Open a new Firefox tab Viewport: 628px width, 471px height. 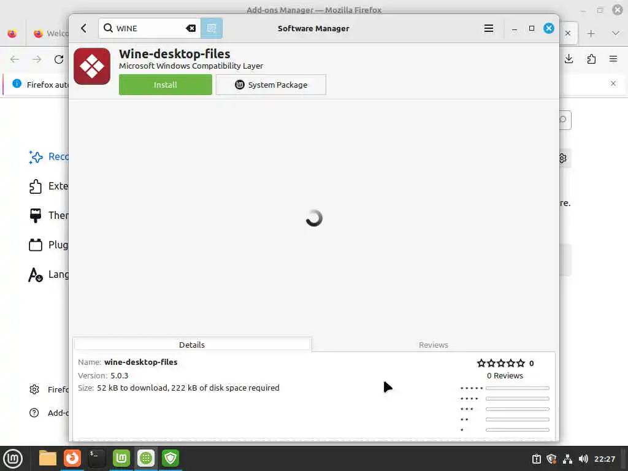(x=591, y=34)
